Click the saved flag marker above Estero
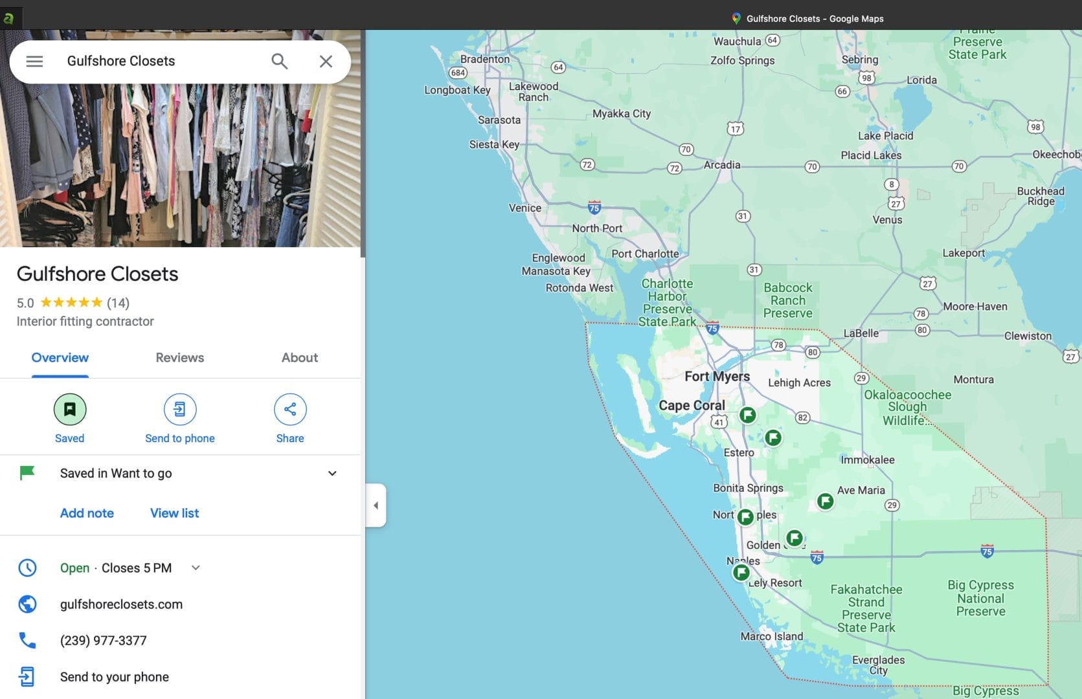The height and width of the screenshot is (699, 1082). (x=773, y=438)
